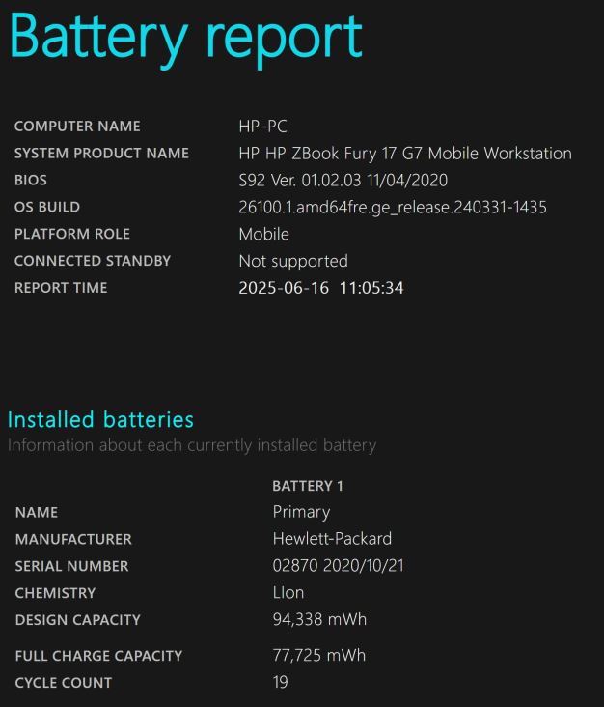604x707 pixels.
Task: Select the battery name Primary
Action: [301, 512]
